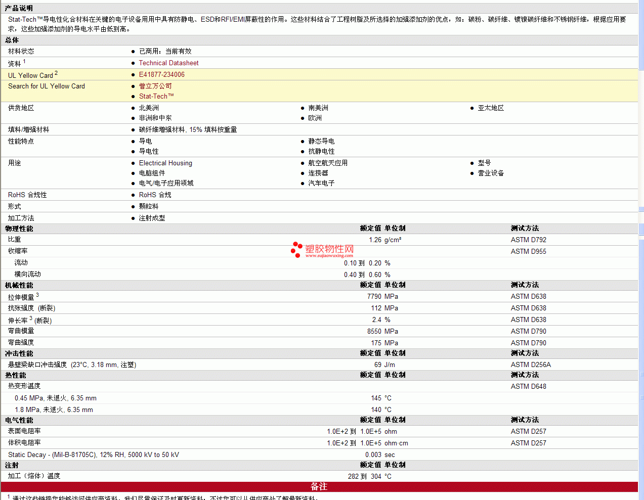The width and height of the screenshot is (644, 500).
Task: Click the 抗静电性 feature entry
Action: coord(321,151)
